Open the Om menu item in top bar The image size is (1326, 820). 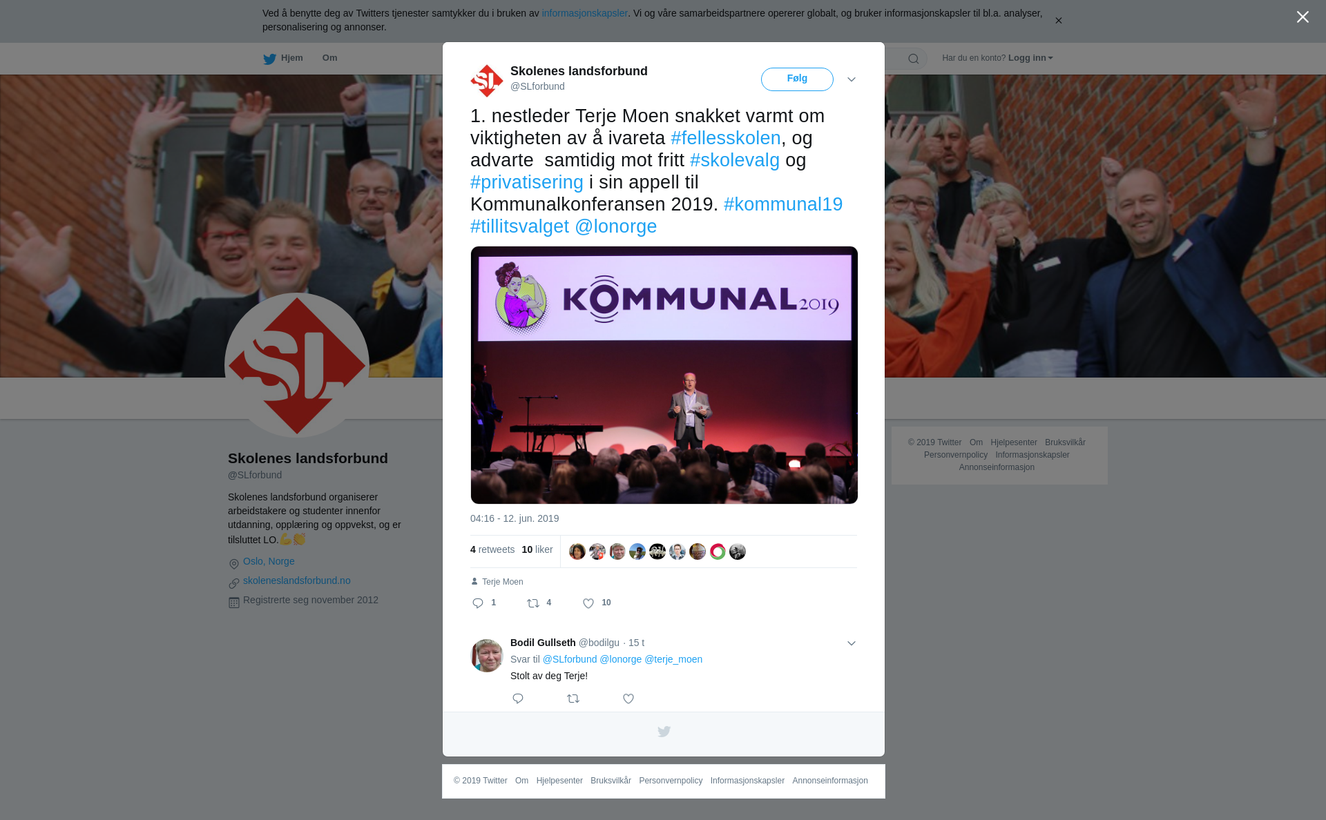pos(329,58)
